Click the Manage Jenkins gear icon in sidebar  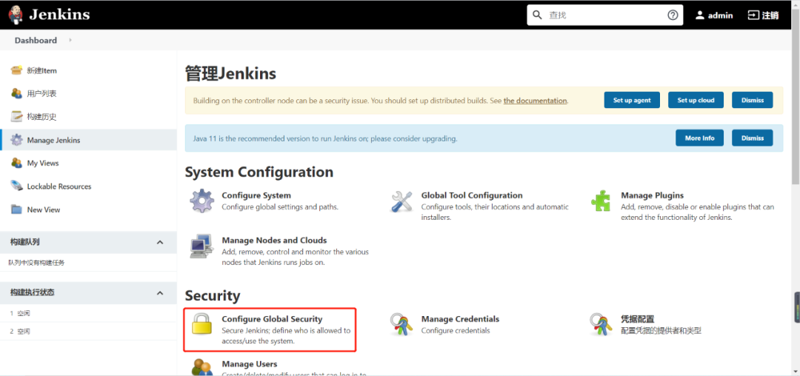pos(17,140)
